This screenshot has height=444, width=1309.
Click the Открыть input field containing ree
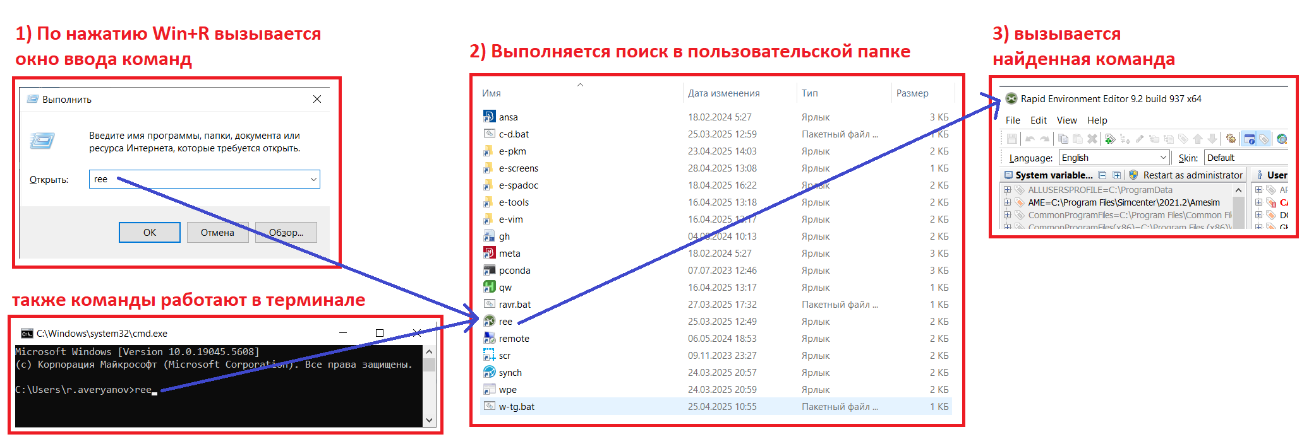pos(205,179)
